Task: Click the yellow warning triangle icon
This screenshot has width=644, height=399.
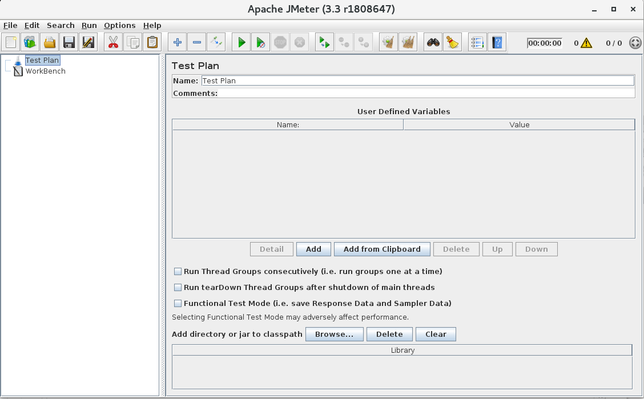Action: [586, 43]
